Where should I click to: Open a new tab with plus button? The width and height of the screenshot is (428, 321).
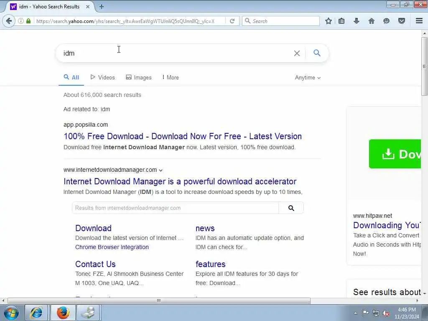102,7
